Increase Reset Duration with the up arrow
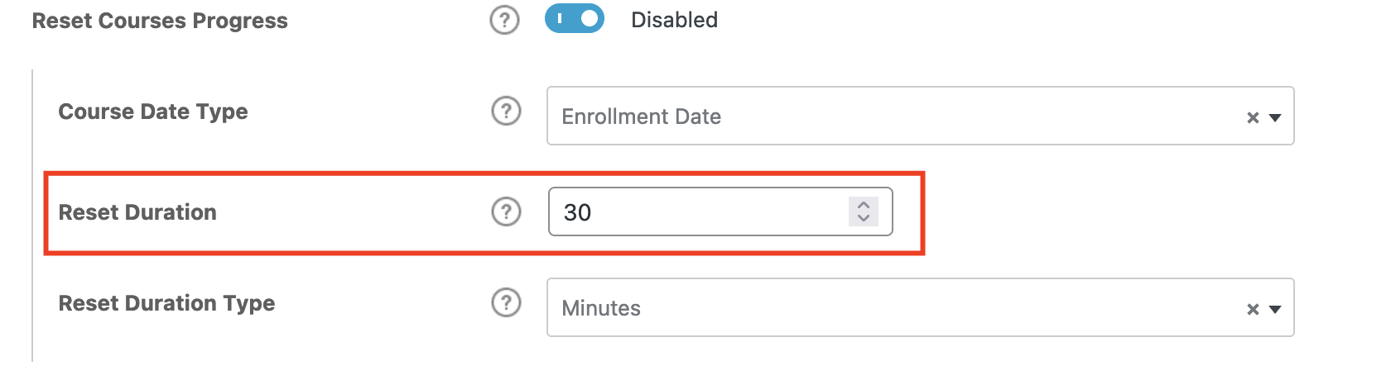The image size is (1396, 380). click(864, 205)
